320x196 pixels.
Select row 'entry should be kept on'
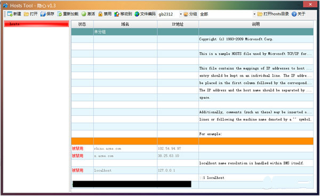pyautogui.click(x=192, y=75)
